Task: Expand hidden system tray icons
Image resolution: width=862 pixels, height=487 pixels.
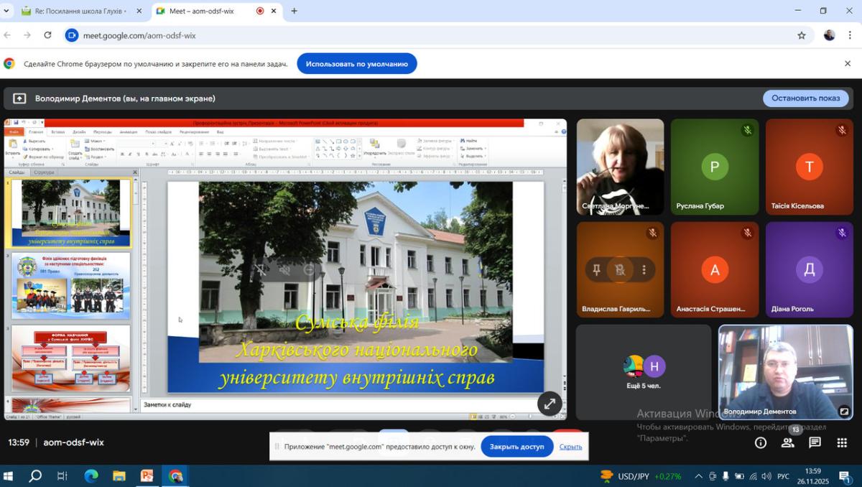Action: pyautogui.click(x=698, y=476)
